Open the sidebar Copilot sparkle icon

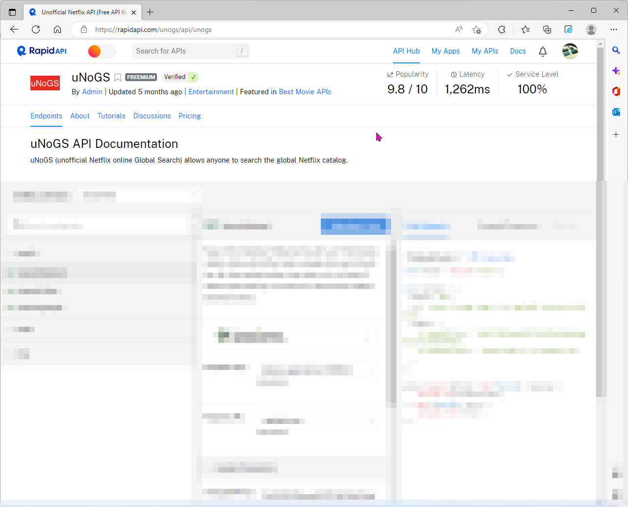[616, 71]
